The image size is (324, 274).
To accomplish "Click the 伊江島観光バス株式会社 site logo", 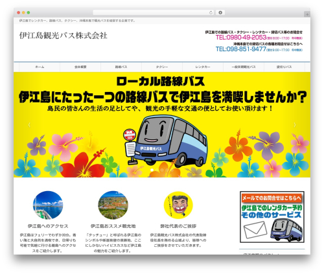I will click(64, 36).
